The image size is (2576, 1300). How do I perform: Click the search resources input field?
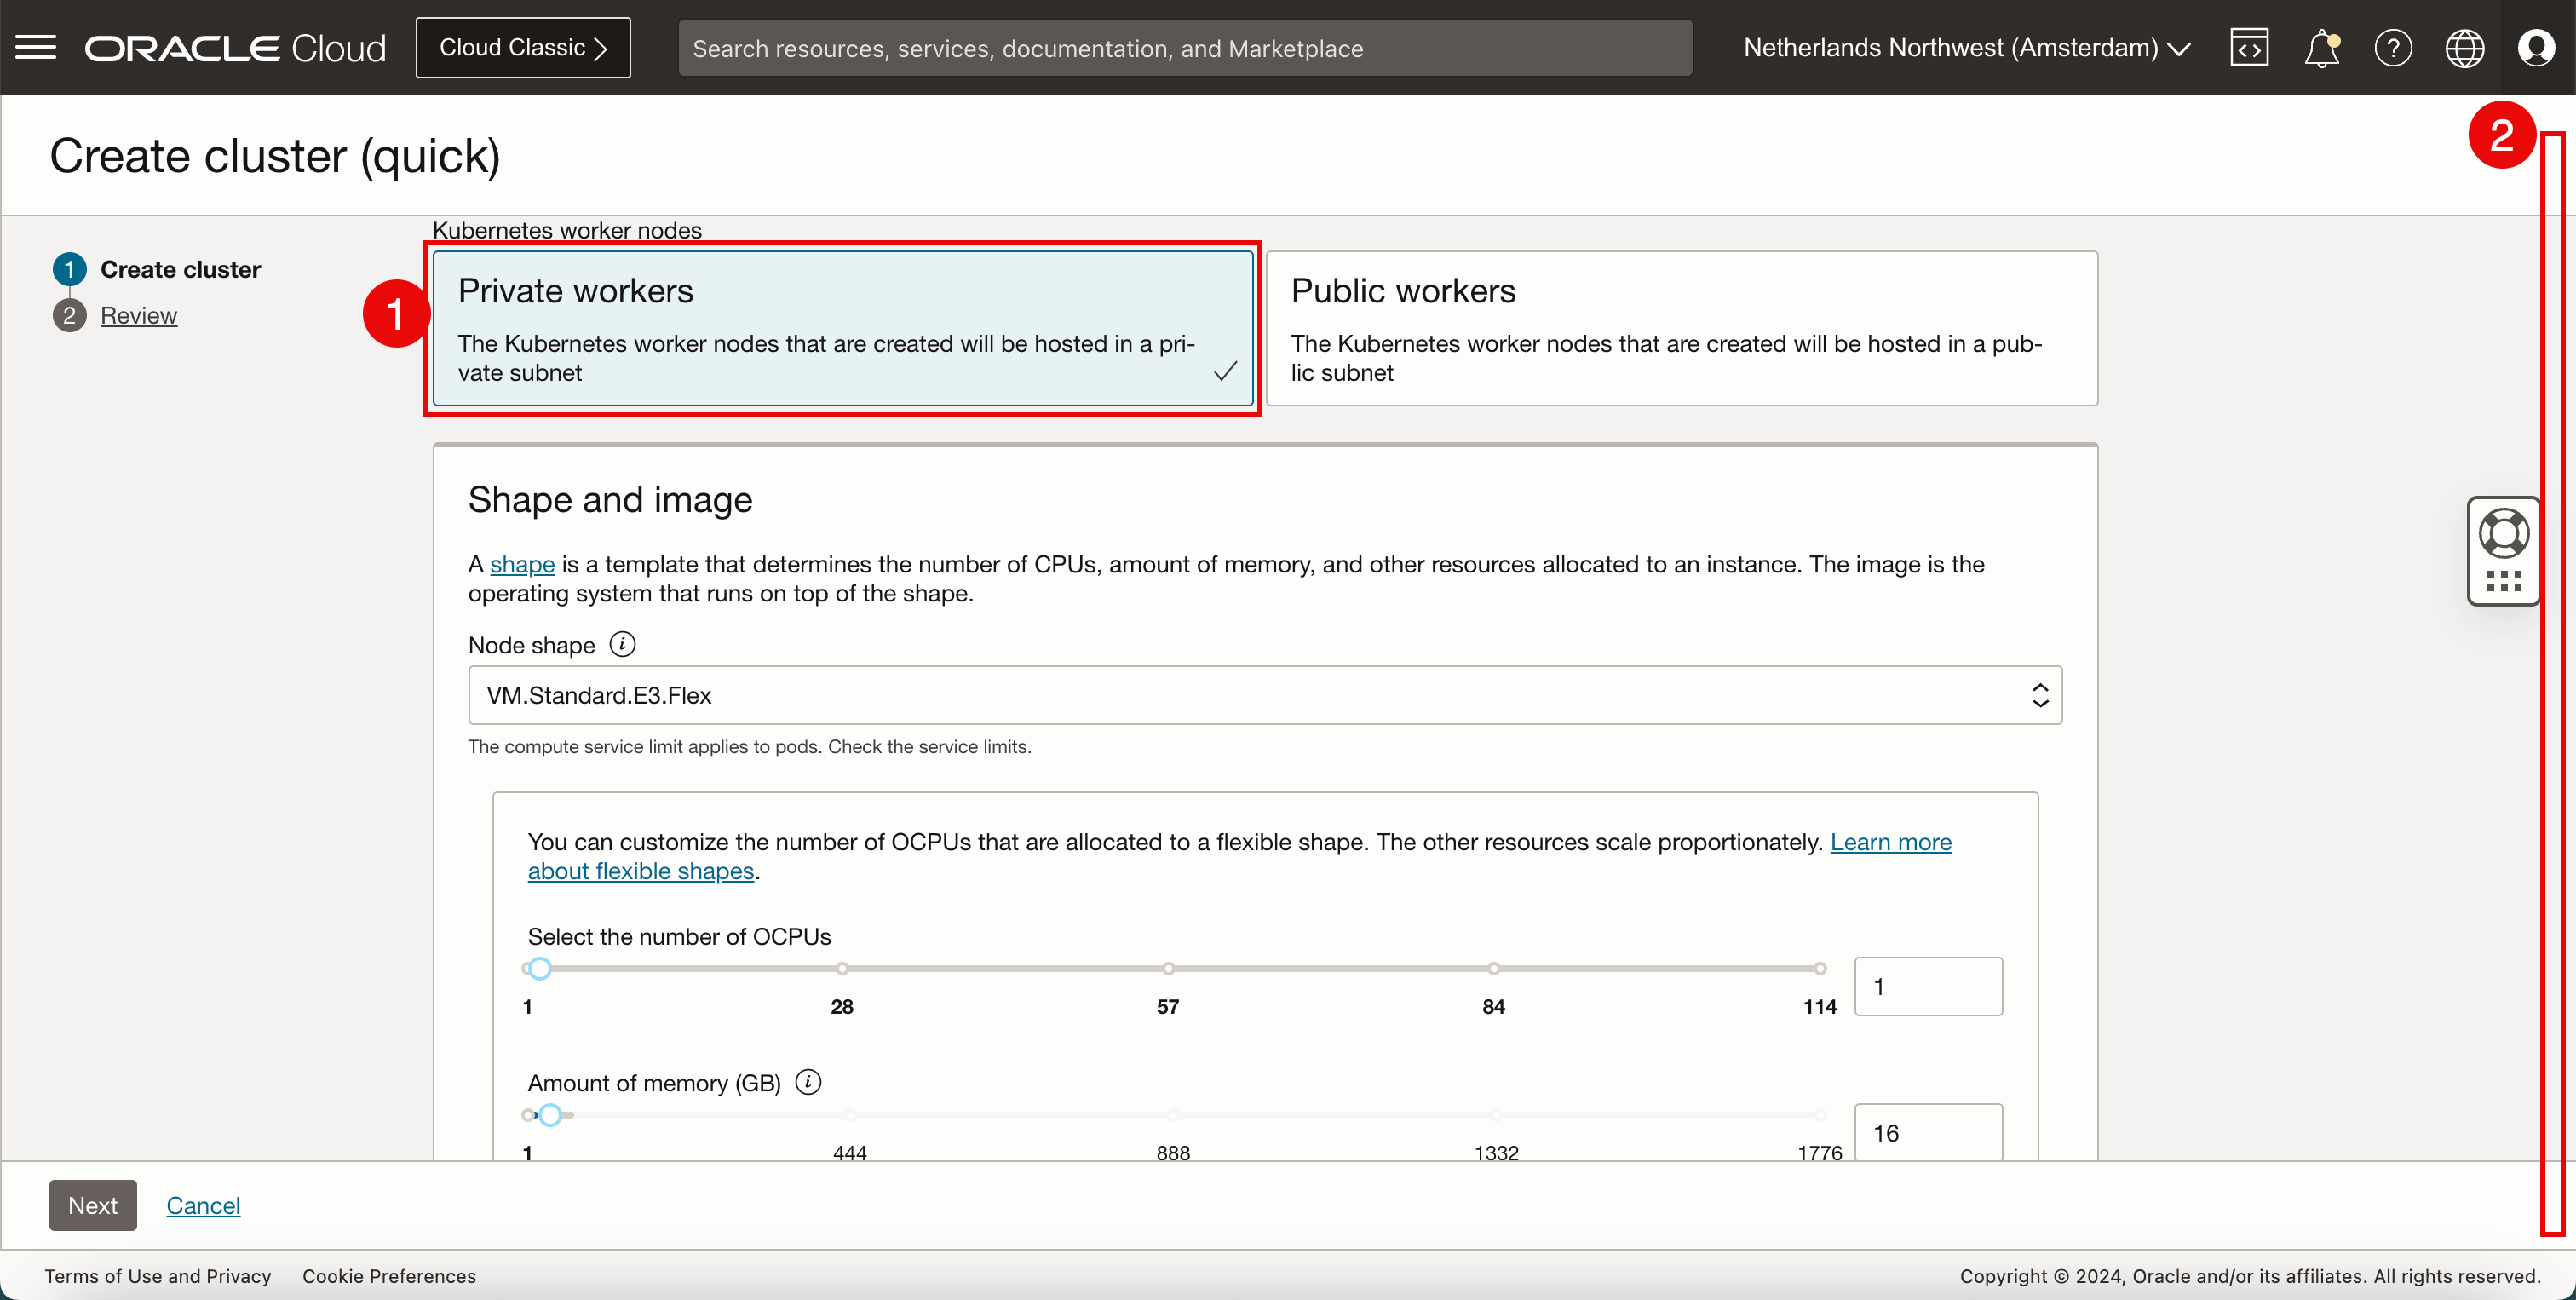(x=1184, y=48)
